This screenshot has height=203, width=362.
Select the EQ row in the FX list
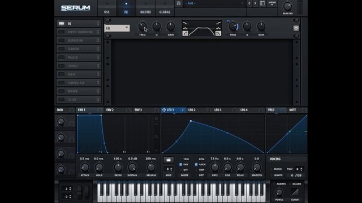pyautogui.click(x=79, y=24)
